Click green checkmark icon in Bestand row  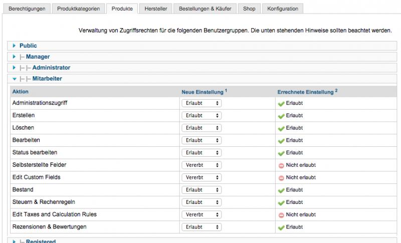pyautogui.click(x=281, y=190)
